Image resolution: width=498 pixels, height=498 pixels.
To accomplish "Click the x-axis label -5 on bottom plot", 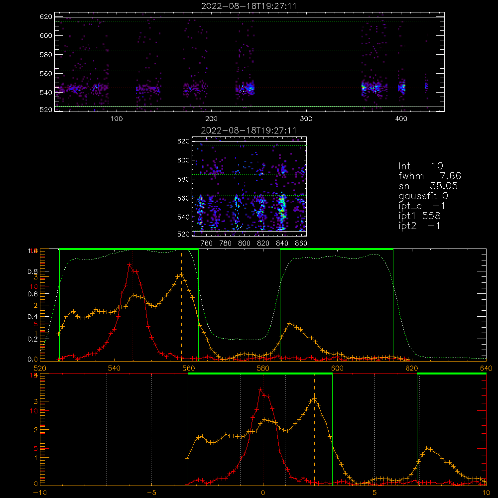I will click(x=151, y=493).
